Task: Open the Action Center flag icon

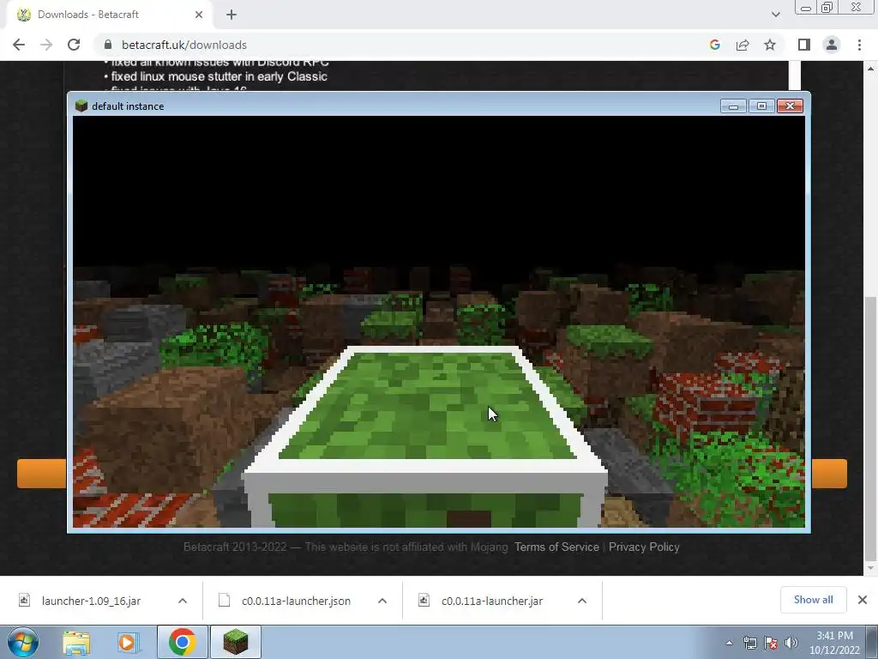Action: [x=771, y=643]
